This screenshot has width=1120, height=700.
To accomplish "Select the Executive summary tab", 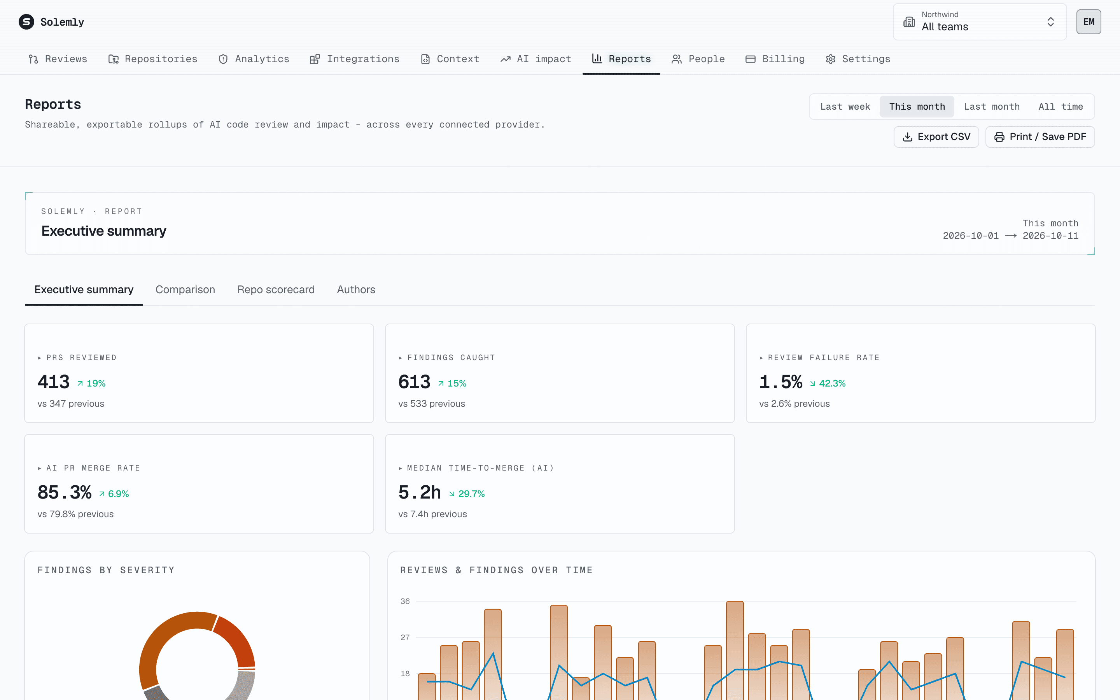I will [x=84, y=290].
